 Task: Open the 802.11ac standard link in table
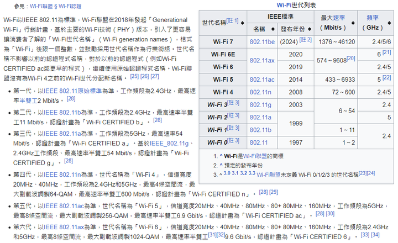tap(262, 80)
